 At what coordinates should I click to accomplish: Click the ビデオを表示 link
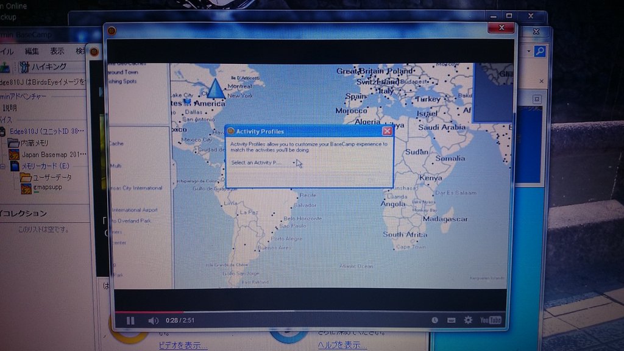click(183, 346)
